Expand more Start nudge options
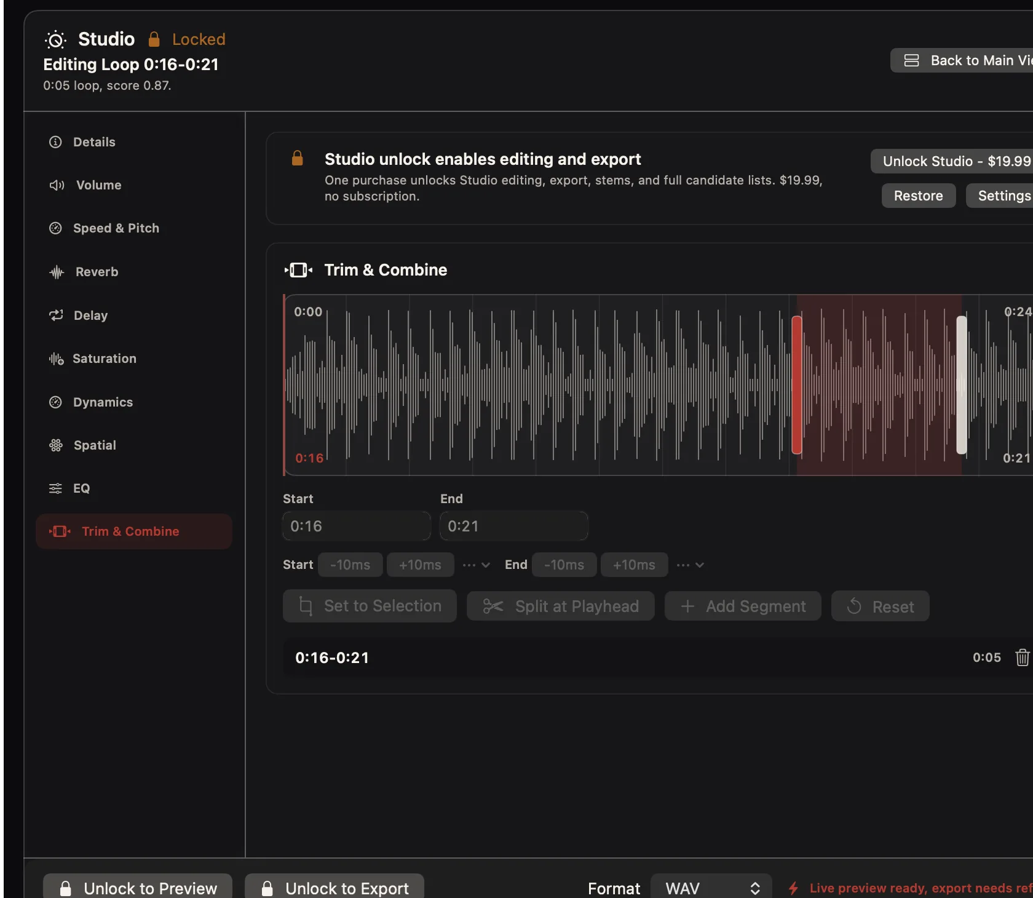This screenshot has width=1033, height=898. pyautogui.click(x=476, y=565)
